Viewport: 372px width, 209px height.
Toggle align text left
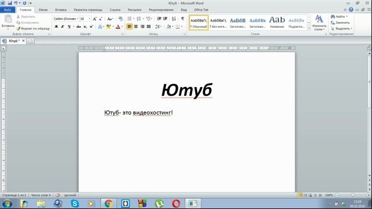point(129,27)
